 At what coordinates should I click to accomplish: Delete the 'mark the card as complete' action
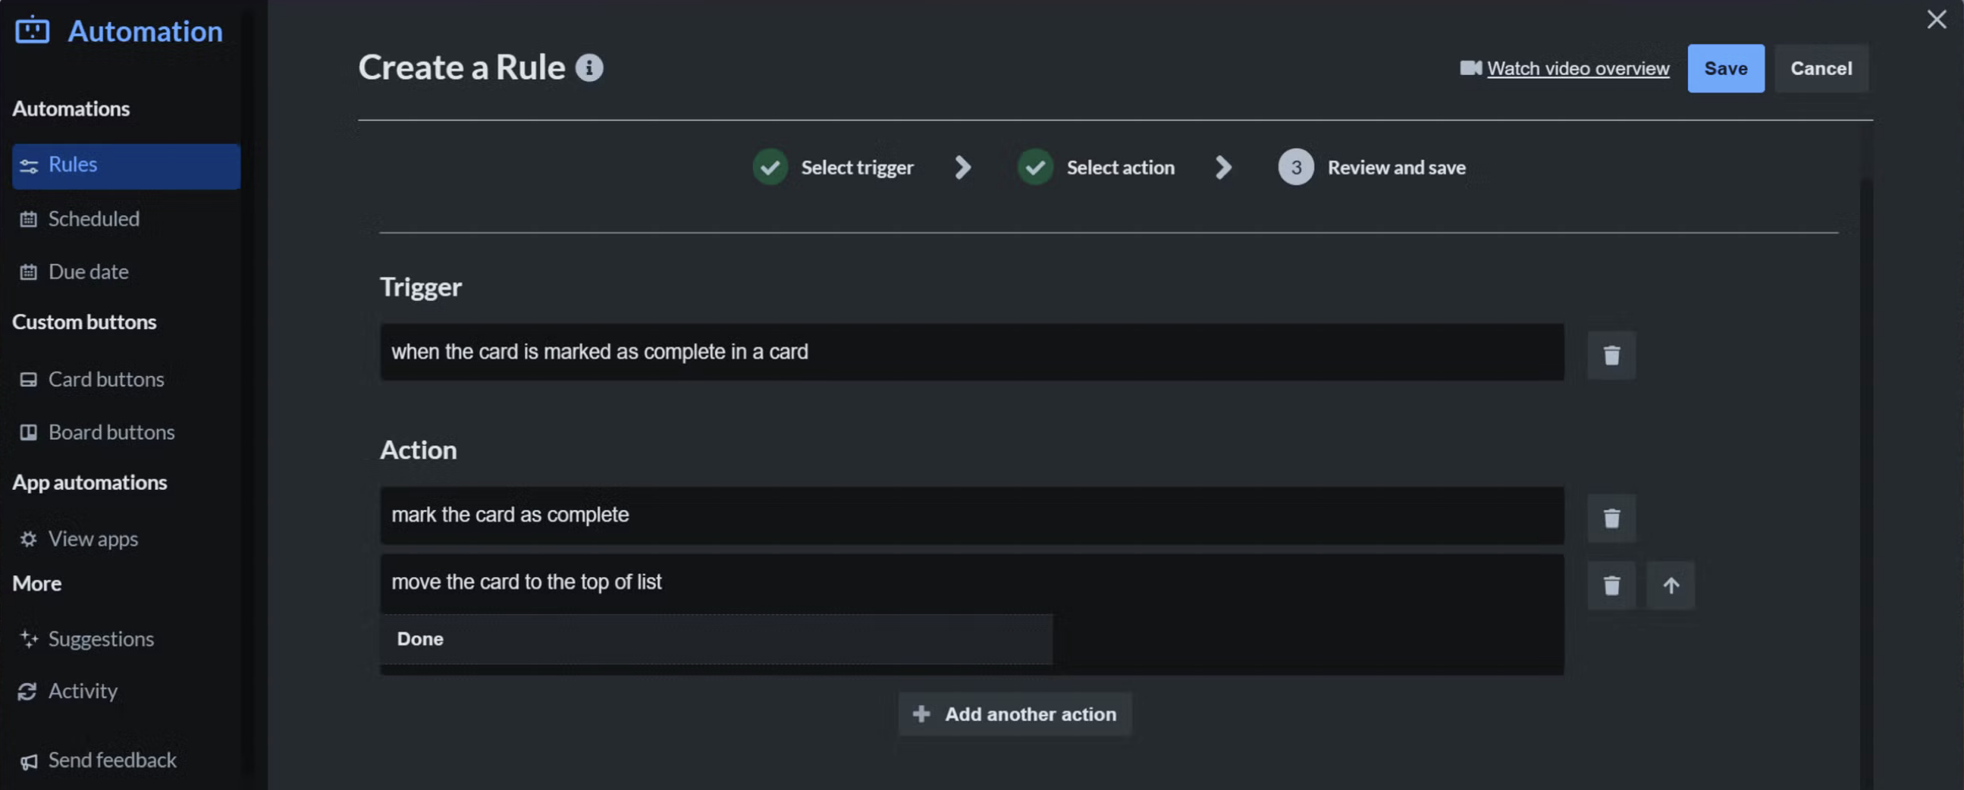click(1611, 519)
